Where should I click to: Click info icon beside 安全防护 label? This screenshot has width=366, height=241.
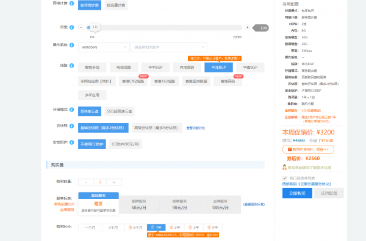pos(71,142)
